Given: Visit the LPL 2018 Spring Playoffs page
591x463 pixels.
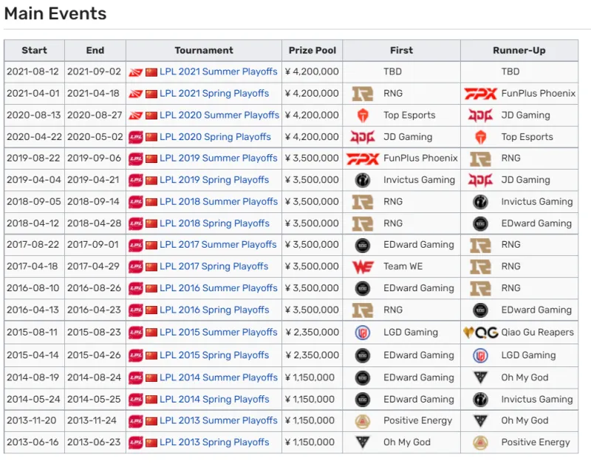Looking at the screenshot, I should 214,223.
